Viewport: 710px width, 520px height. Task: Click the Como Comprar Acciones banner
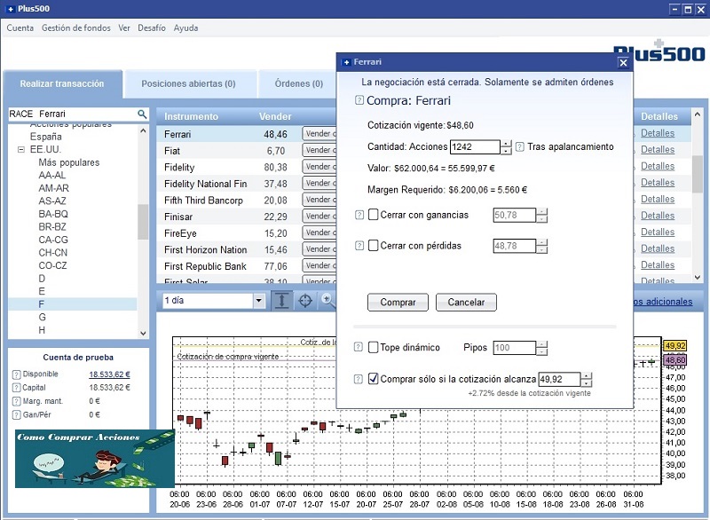(95, 459)
